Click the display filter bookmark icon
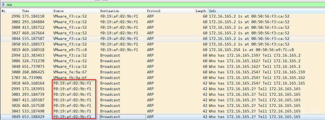Viewport: 325px width, 120px height. [x=3, y=4]
